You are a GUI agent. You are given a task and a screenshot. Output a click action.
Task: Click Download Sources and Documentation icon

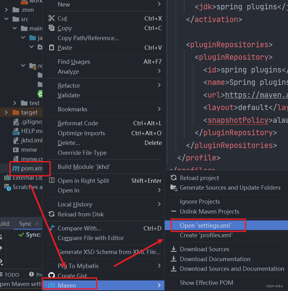pyautogui.click(x=174, y=269)
